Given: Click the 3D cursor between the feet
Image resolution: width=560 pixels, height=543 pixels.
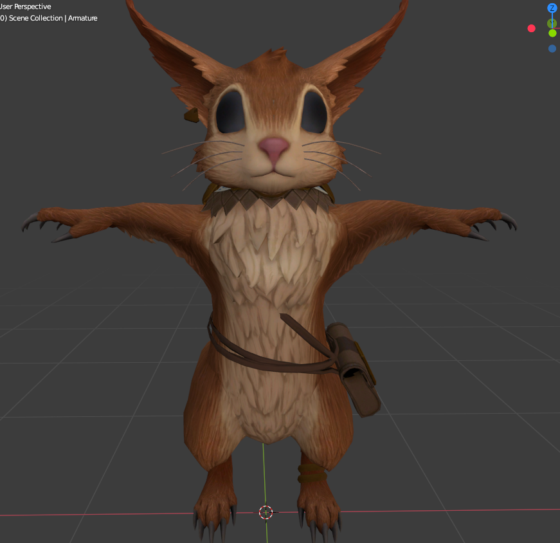Looking at the screenshot, I should point(266,512).
